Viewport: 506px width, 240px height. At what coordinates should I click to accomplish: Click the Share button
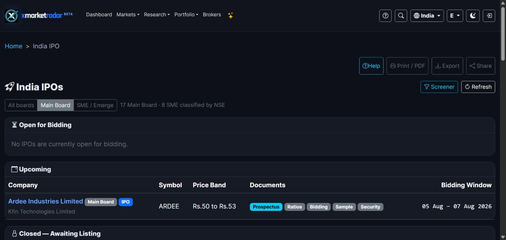click(x=480, y=66)
